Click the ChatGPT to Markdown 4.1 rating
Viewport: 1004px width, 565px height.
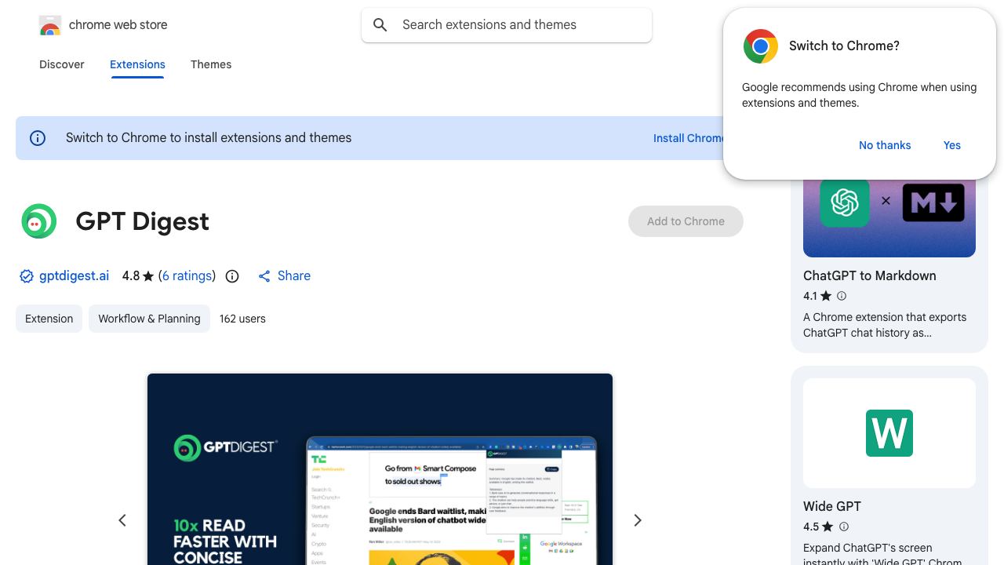pos(810,296)
